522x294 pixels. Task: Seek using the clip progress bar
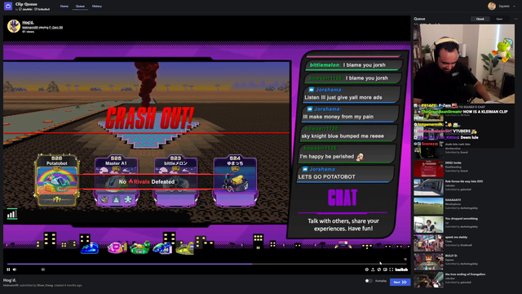pyautogui.click(x=206, y=264)
